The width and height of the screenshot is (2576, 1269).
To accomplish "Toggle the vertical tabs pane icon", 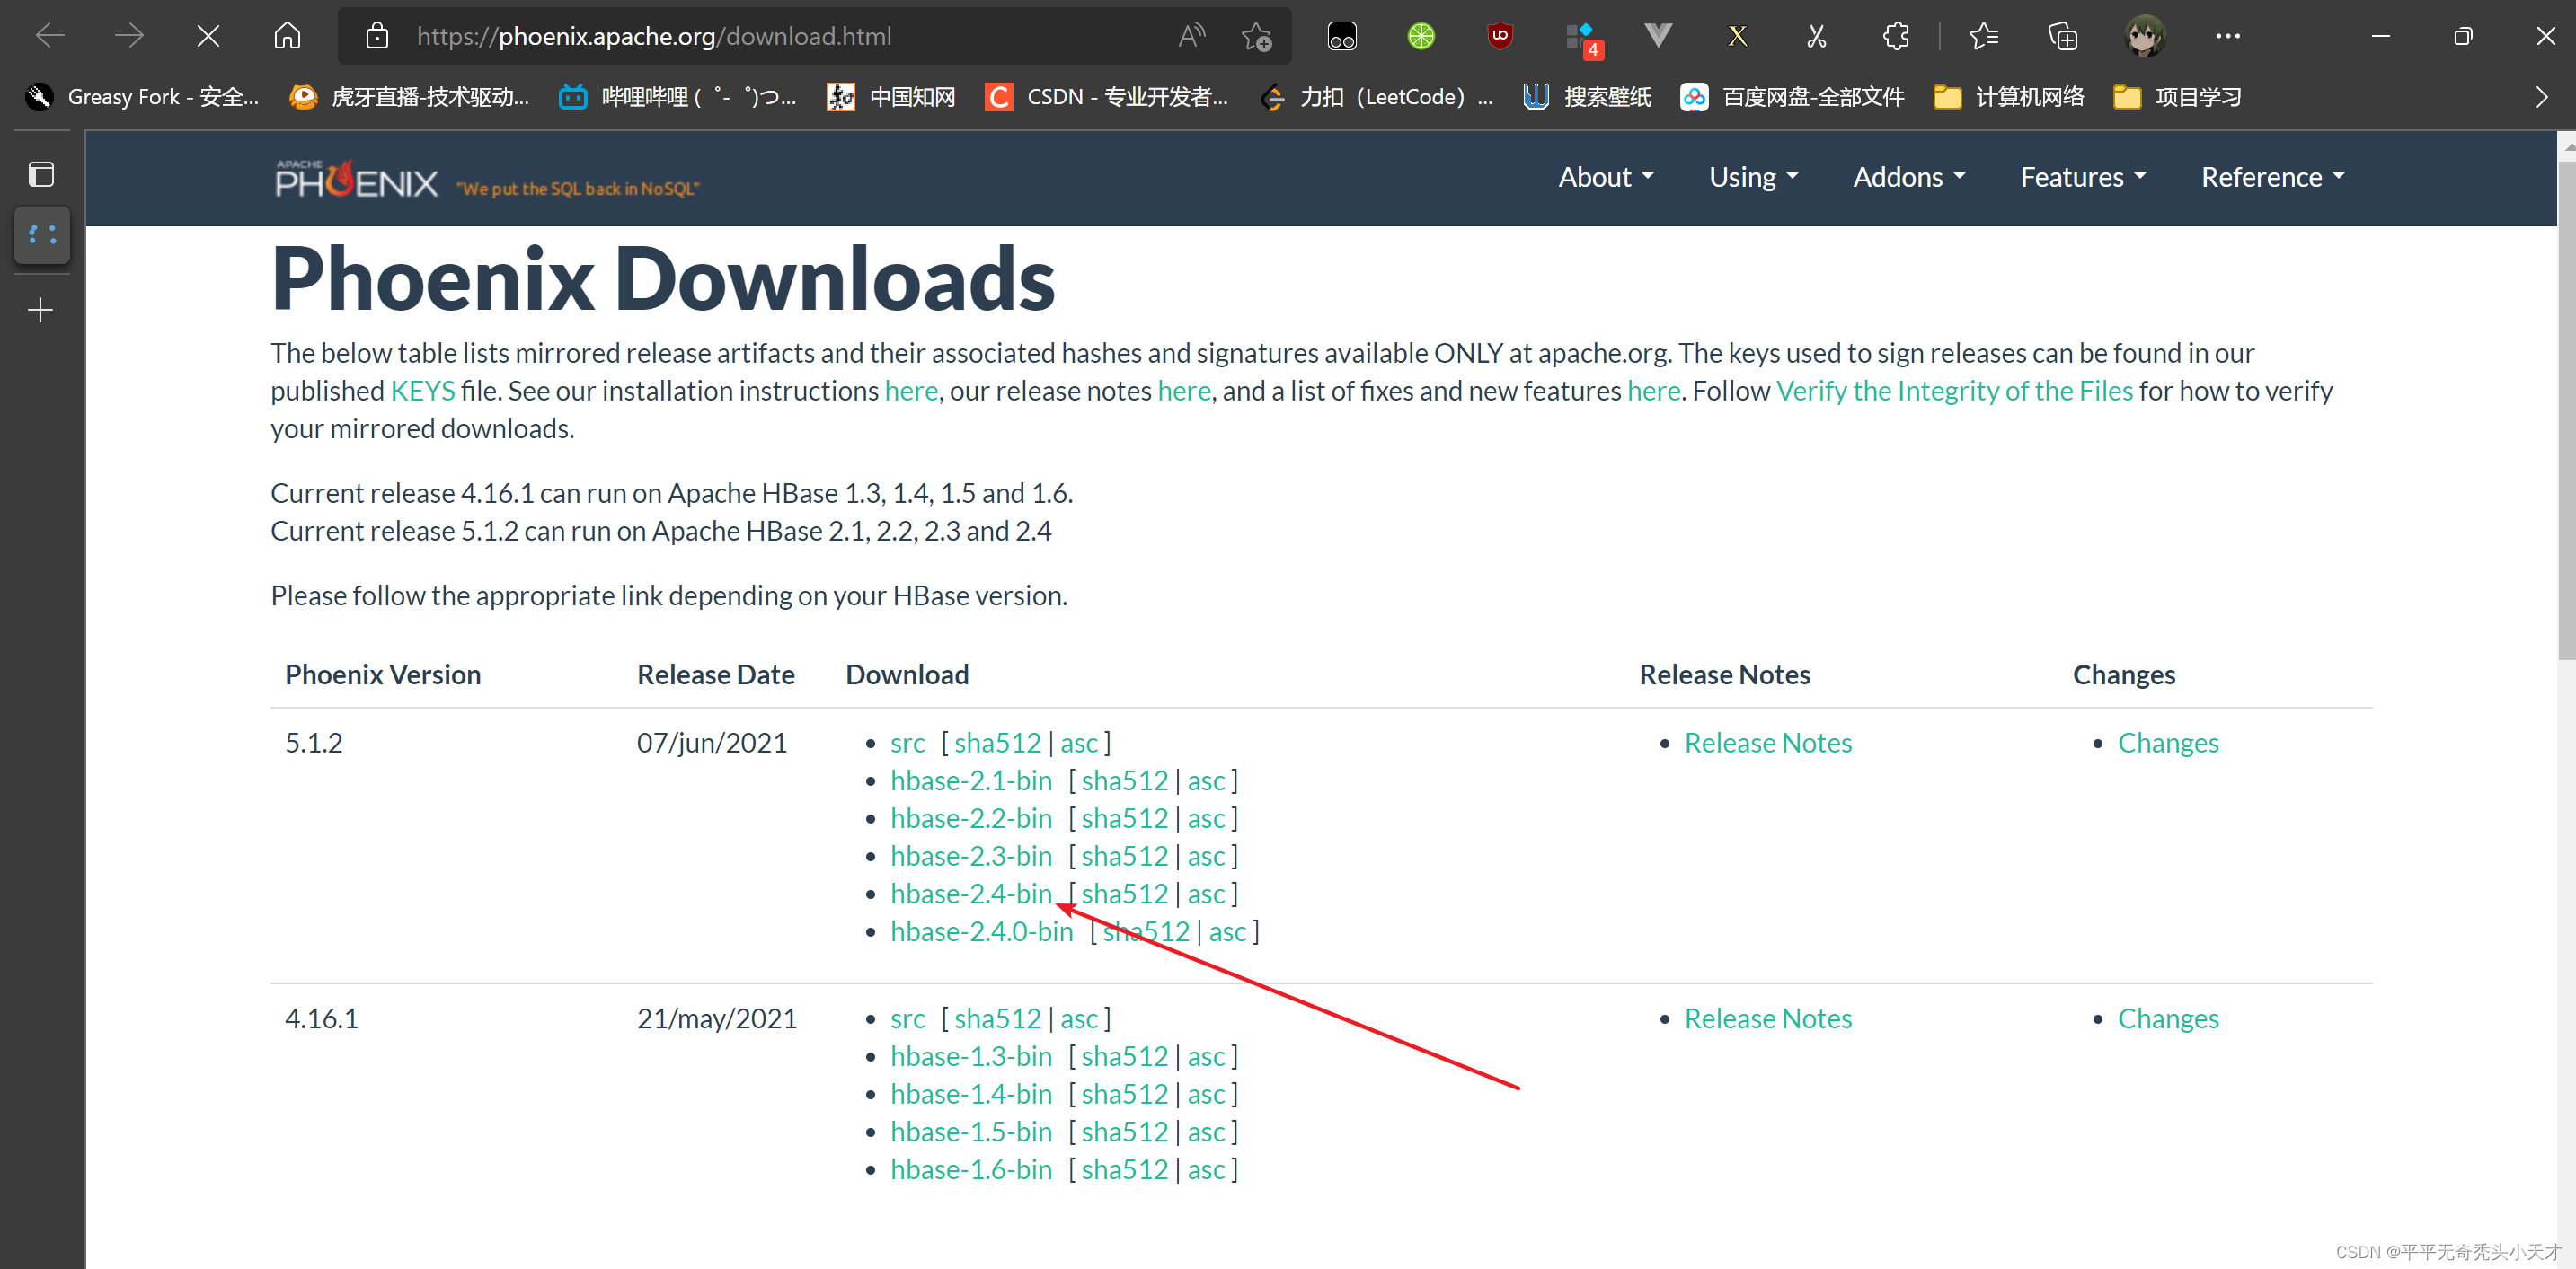I will [41, 175].
